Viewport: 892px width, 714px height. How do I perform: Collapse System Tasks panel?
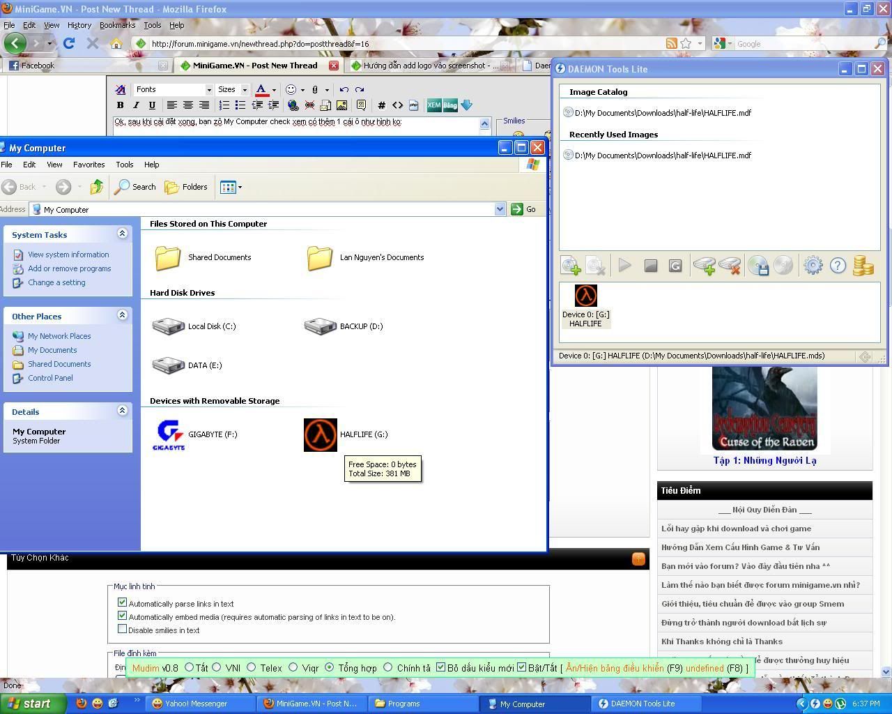(122, 234)
